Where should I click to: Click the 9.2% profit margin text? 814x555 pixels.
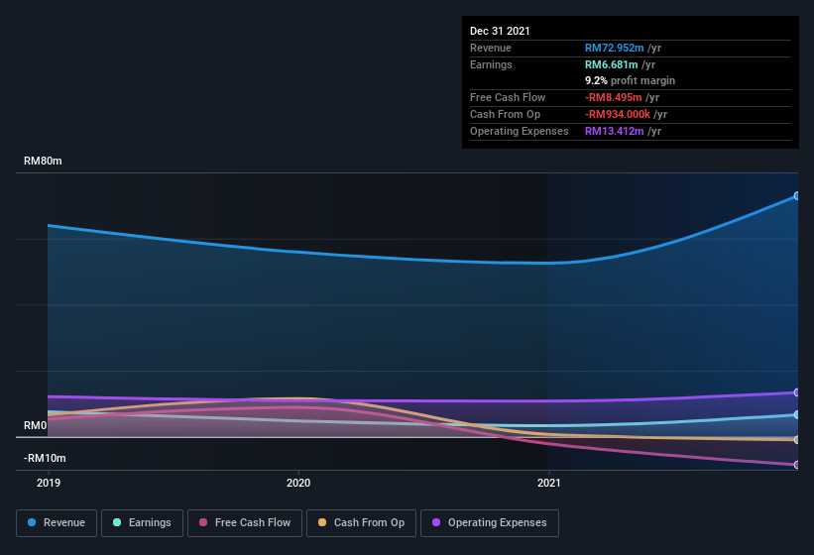(631, 80)
